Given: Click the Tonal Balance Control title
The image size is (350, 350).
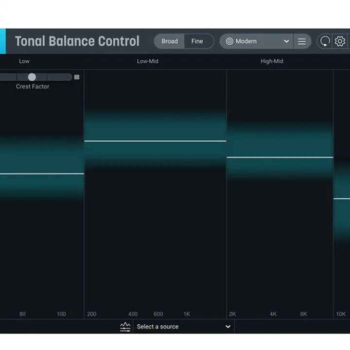Looking at the screenshot, I should click(77, 41).
